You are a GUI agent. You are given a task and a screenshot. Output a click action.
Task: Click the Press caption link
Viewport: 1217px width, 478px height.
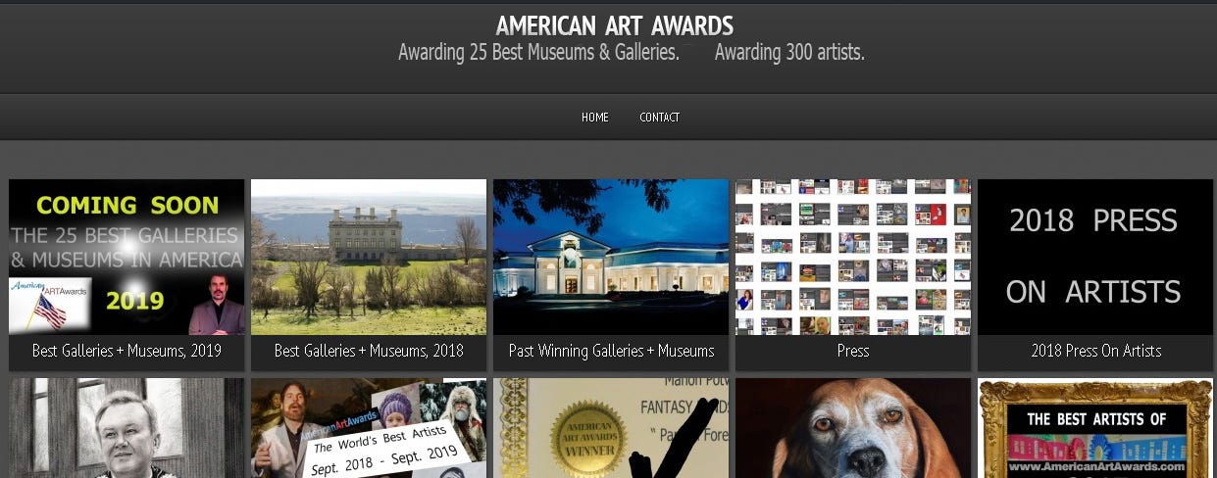tap(853, 350)
